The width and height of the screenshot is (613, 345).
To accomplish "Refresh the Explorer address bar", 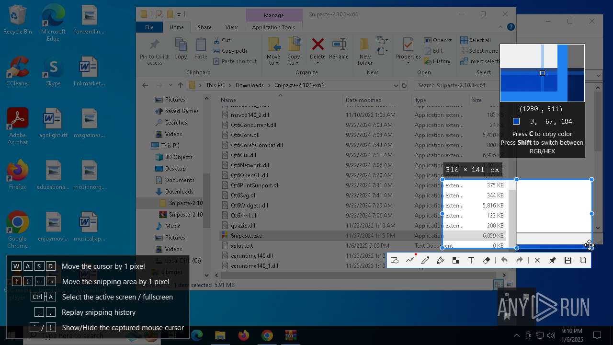I will (404, 85).
